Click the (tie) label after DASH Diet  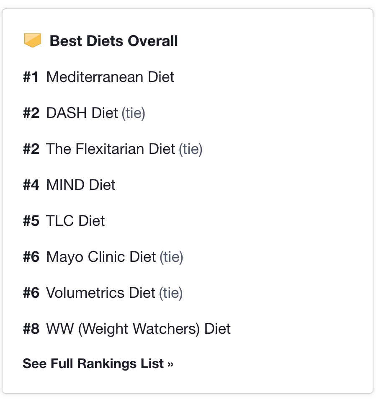[x=133, y=113]
